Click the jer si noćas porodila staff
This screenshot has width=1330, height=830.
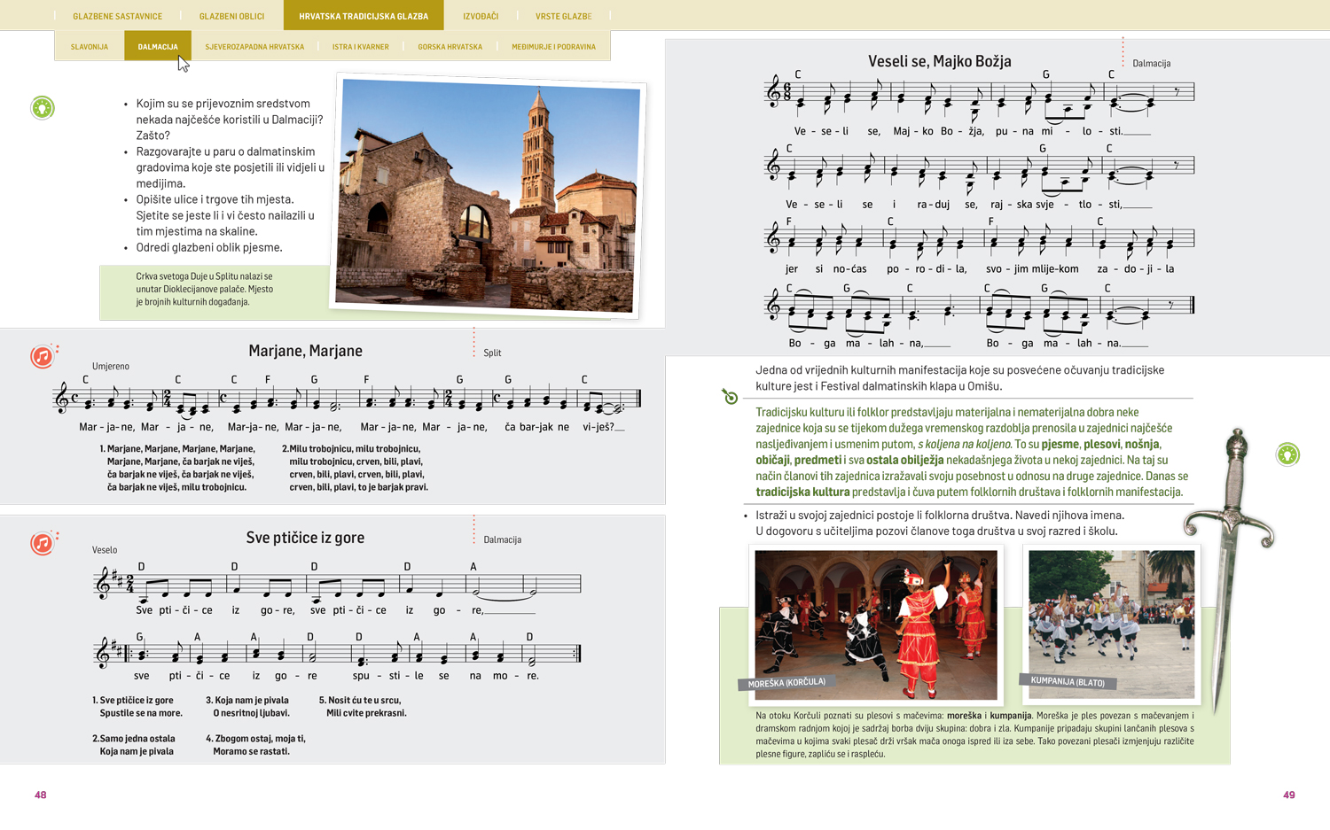[980, 237]
